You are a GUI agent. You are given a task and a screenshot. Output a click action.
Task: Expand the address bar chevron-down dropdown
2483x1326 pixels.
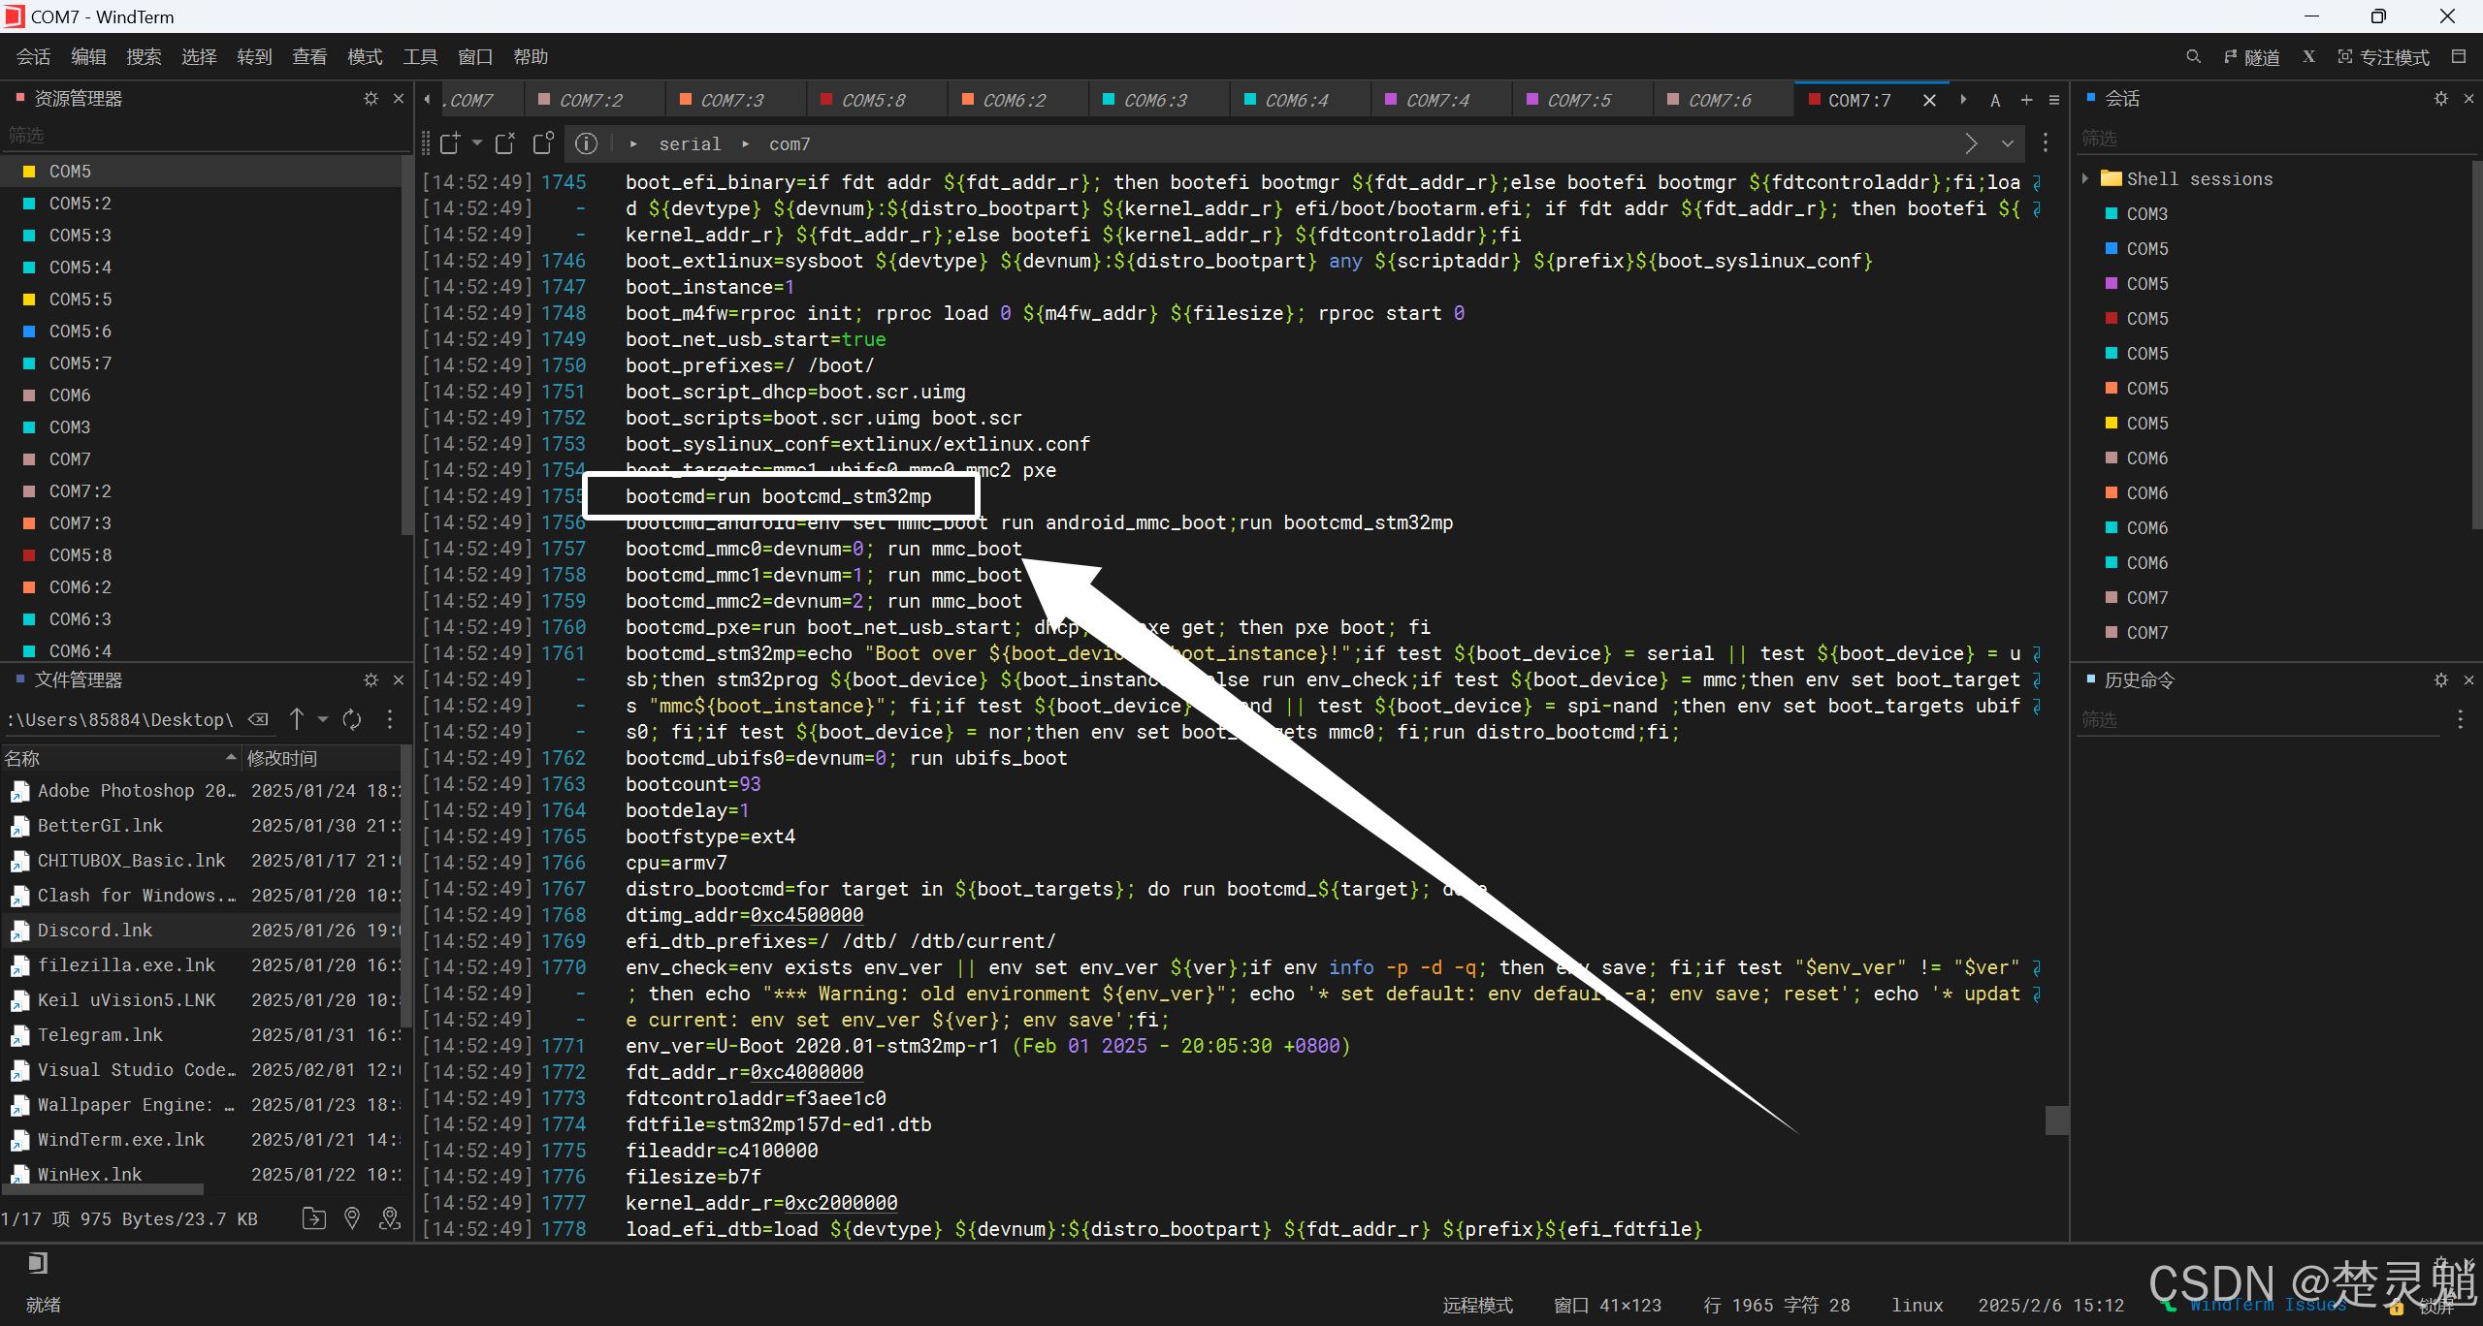coord(2008,144)
